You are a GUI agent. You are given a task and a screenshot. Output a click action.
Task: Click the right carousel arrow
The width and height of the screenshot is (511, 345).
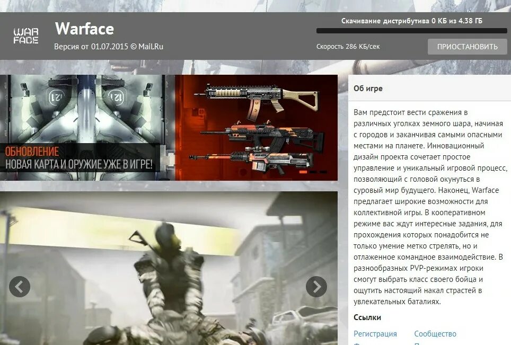tap(317, 287)
